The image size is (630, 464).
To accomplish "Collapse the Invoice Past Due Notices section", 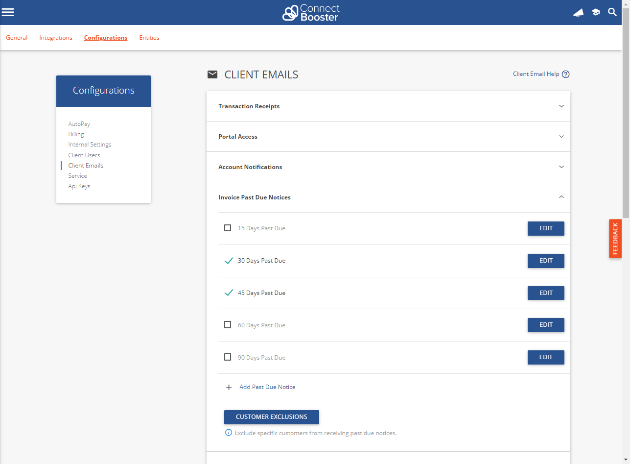I will coord(561,197).
